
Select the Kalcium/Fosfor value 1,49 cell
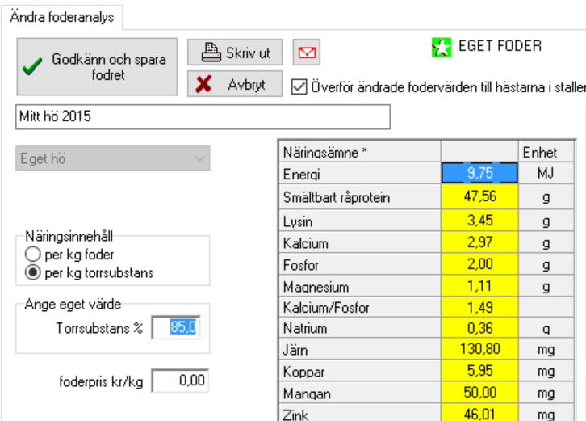coord(479,307)
